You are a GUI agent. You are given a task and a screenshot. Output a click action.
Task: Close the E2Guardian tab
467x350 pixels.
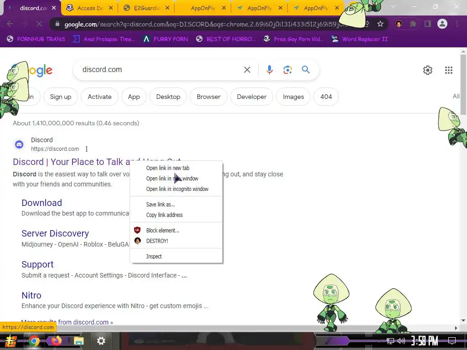click(167, 8)
